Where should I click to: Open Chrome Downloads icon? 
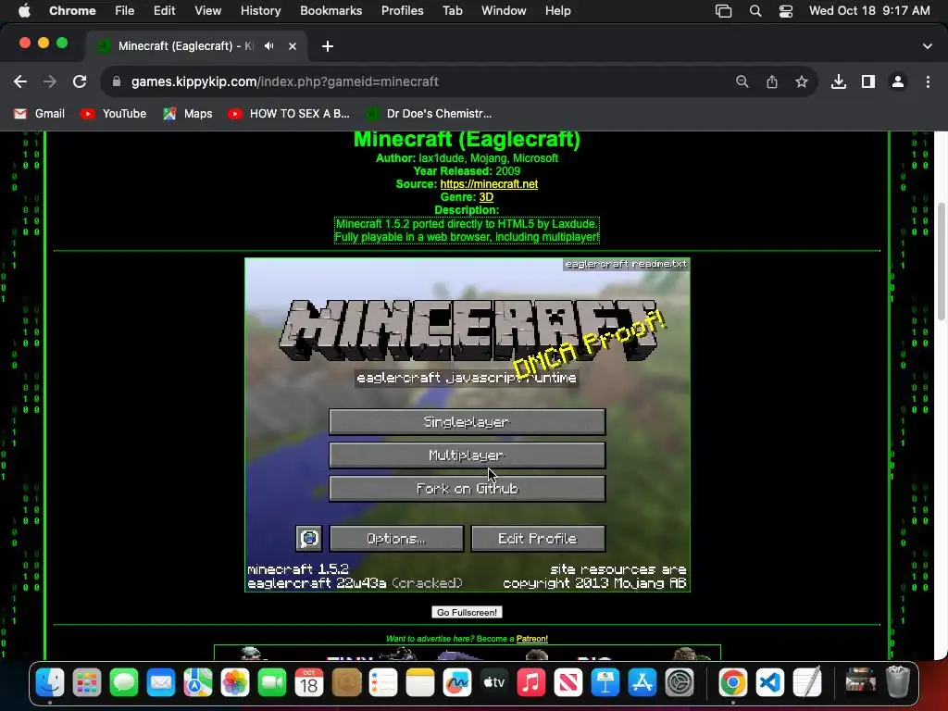[839, 81]
